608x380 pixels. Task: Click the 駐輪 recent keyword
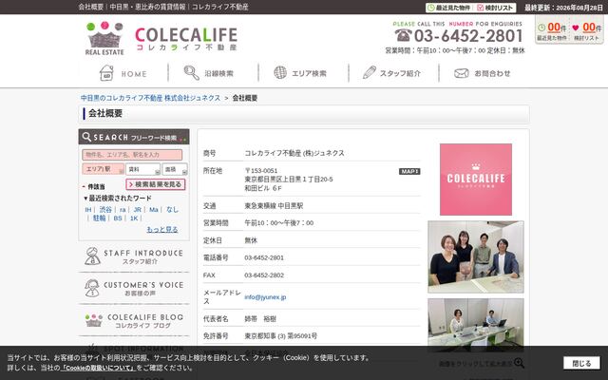pos(99,218)
